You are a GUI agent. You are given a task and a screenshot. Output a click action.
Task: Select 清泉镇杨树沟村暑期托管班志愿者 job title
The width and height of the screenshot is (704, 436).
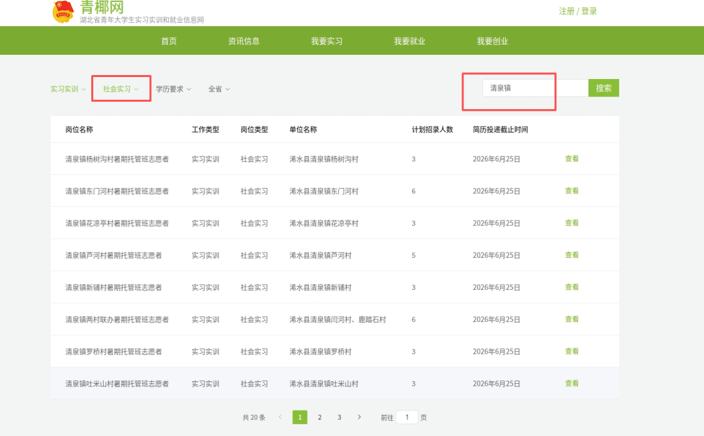[x=117, y=159]
